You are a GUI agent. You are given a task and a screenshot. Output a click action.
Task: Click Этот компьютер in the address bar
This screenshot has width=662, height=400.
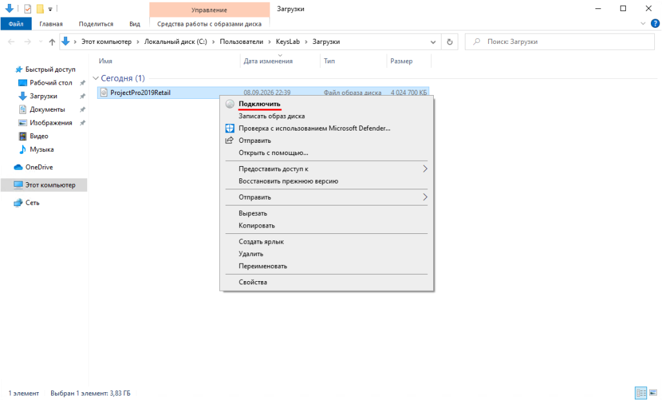[107, 42]
